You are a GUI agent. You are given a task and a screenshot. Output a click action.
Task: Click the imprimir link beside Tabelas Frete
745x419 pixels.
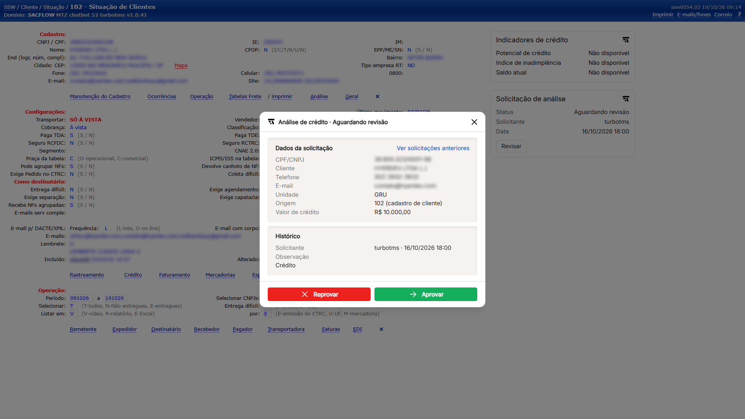coord(282,97)
